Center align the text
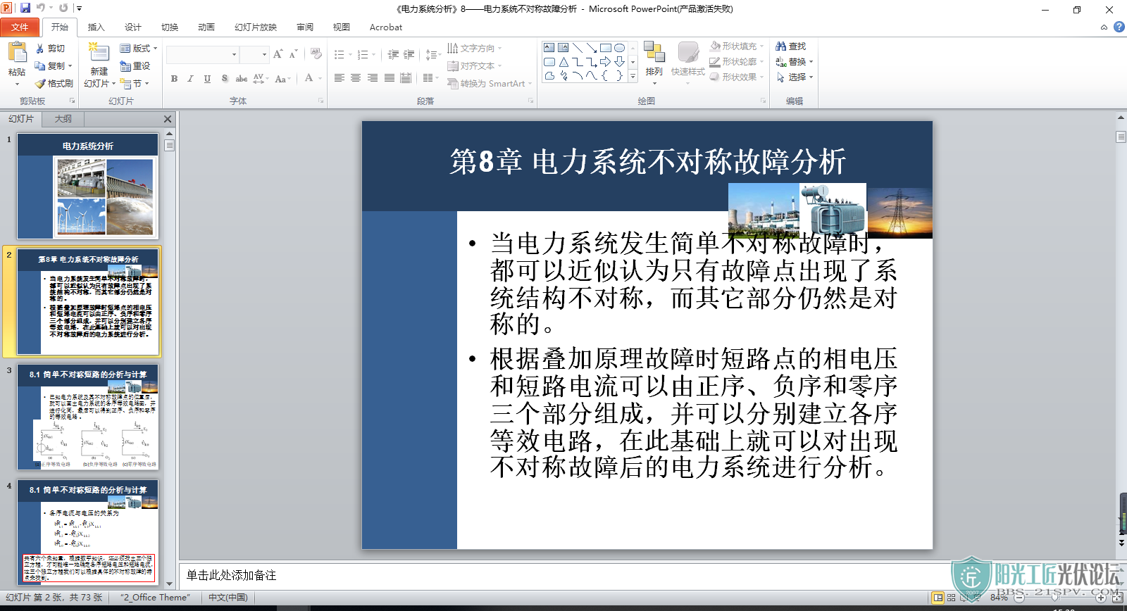Viewport: 1127px width, 611px height. coord(356,78)
